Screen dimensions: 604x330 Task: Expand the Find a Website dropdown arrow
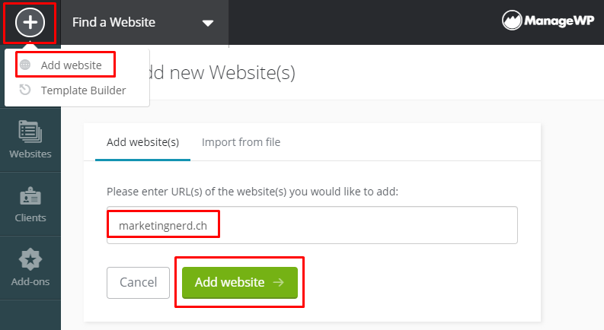coord(208,24)
